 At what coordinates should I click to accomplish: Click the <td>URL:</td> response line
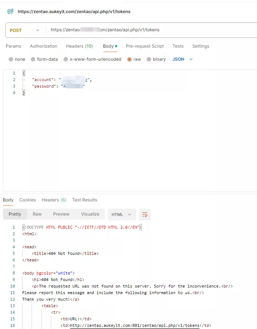(x=76, y=319)
